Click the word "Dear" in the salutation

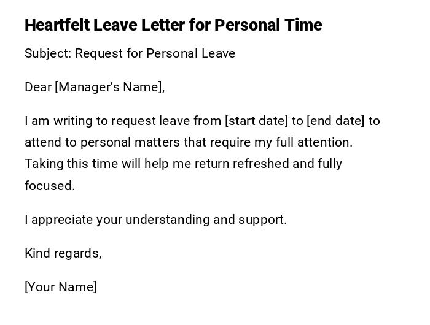click(38, 87)
